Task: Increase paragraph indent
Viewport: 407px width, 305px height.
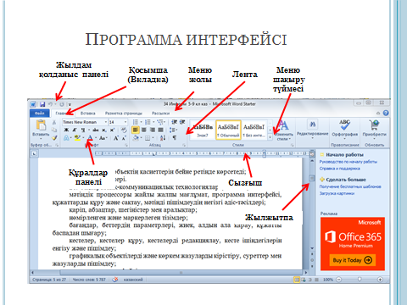Action: pyautogui.click(x=182, y=122)
